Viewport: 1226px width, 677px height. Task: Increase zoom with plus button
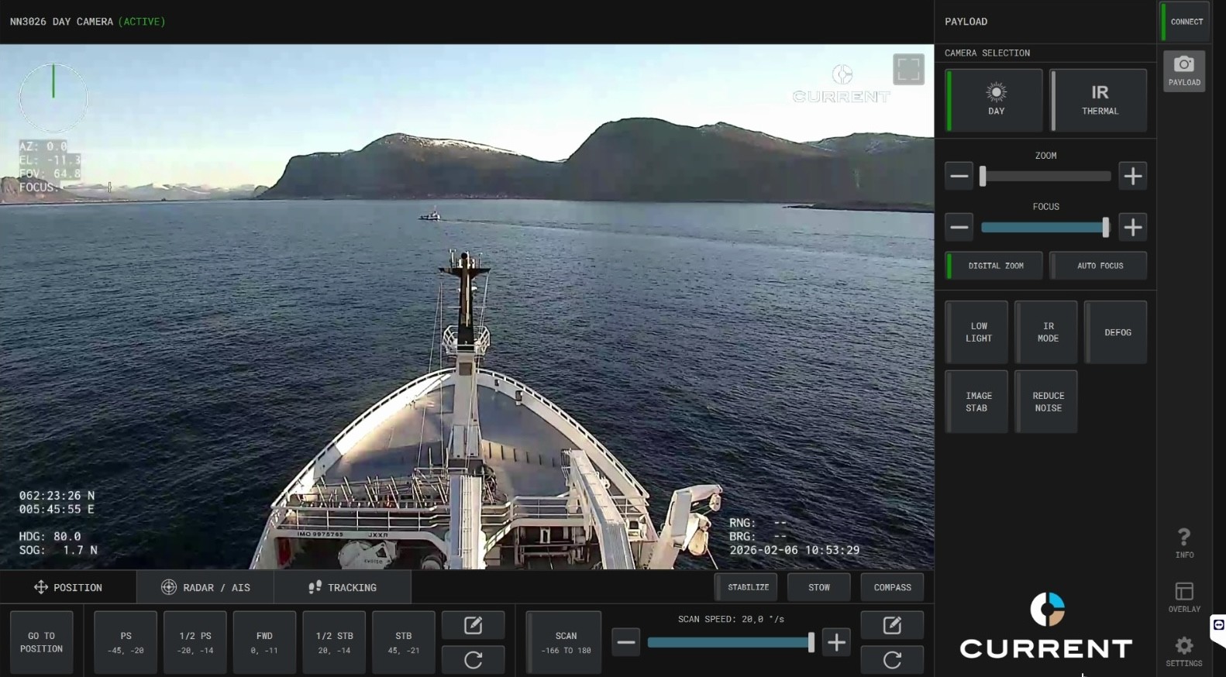(1133, 176)
